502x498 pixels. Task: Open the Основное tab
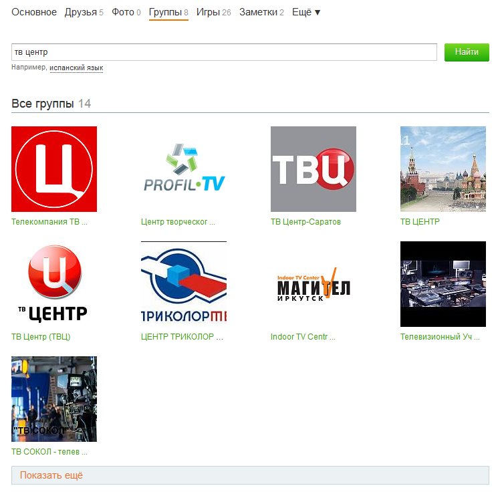click(34, 12)
